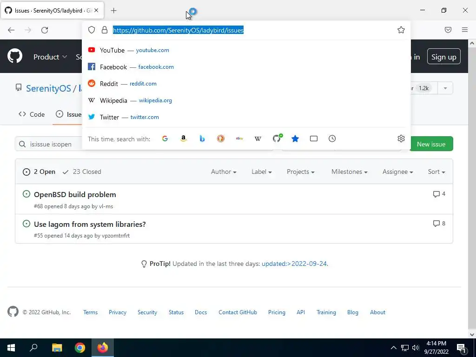Open the tracking protection shield icon
476x357 pixels.
click(92, 30)
